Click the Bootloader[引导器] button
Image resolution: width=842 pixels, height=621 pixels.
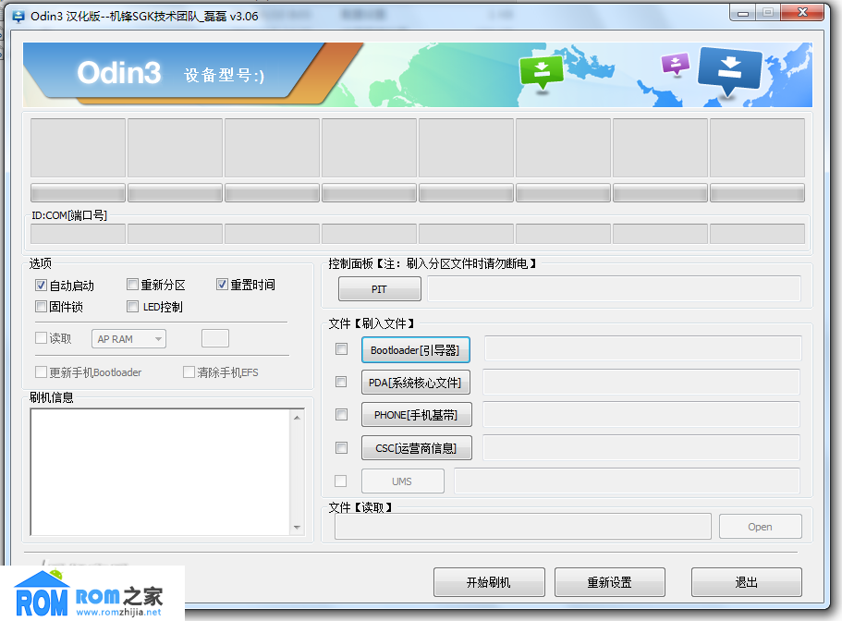coord(416,350)
